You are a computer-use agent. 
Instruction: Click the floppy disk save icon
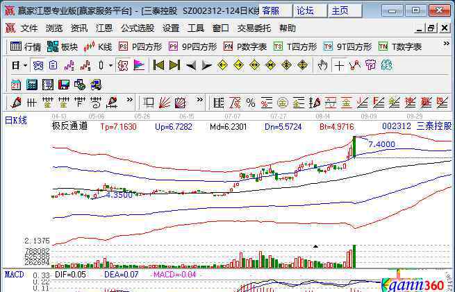click(x=63, y=85)
